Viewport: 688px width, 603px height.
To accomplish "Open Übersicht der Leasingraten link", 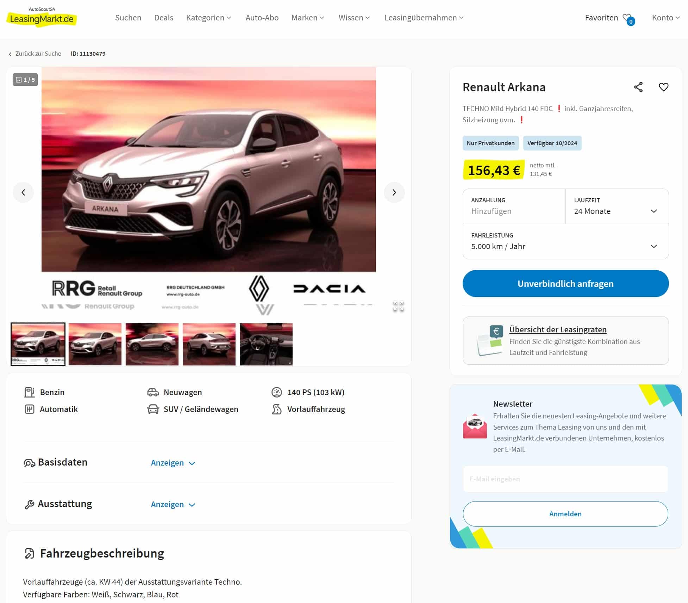I will pyautogui.click(x=558, y=330).
